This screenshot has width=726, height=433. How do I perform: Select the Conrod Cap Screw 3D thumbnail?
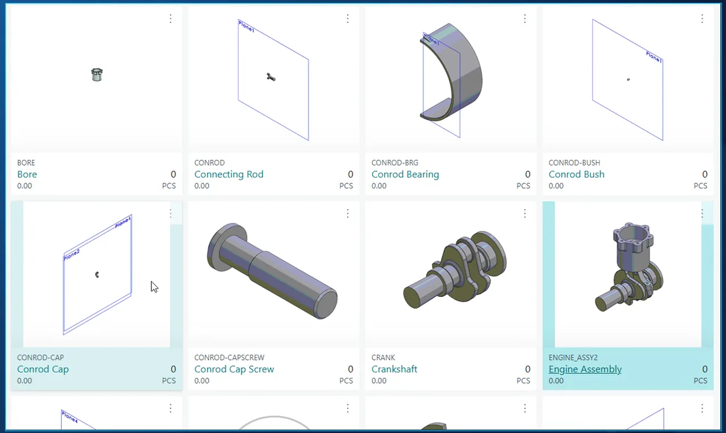point(273,274)
